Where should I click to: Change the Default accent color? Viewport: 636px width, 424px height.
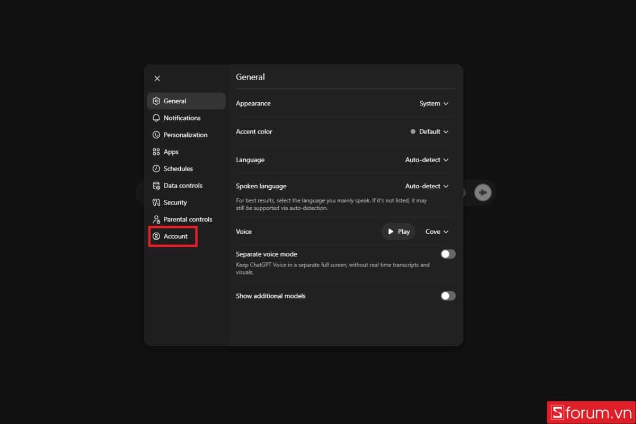click(429, 132)
